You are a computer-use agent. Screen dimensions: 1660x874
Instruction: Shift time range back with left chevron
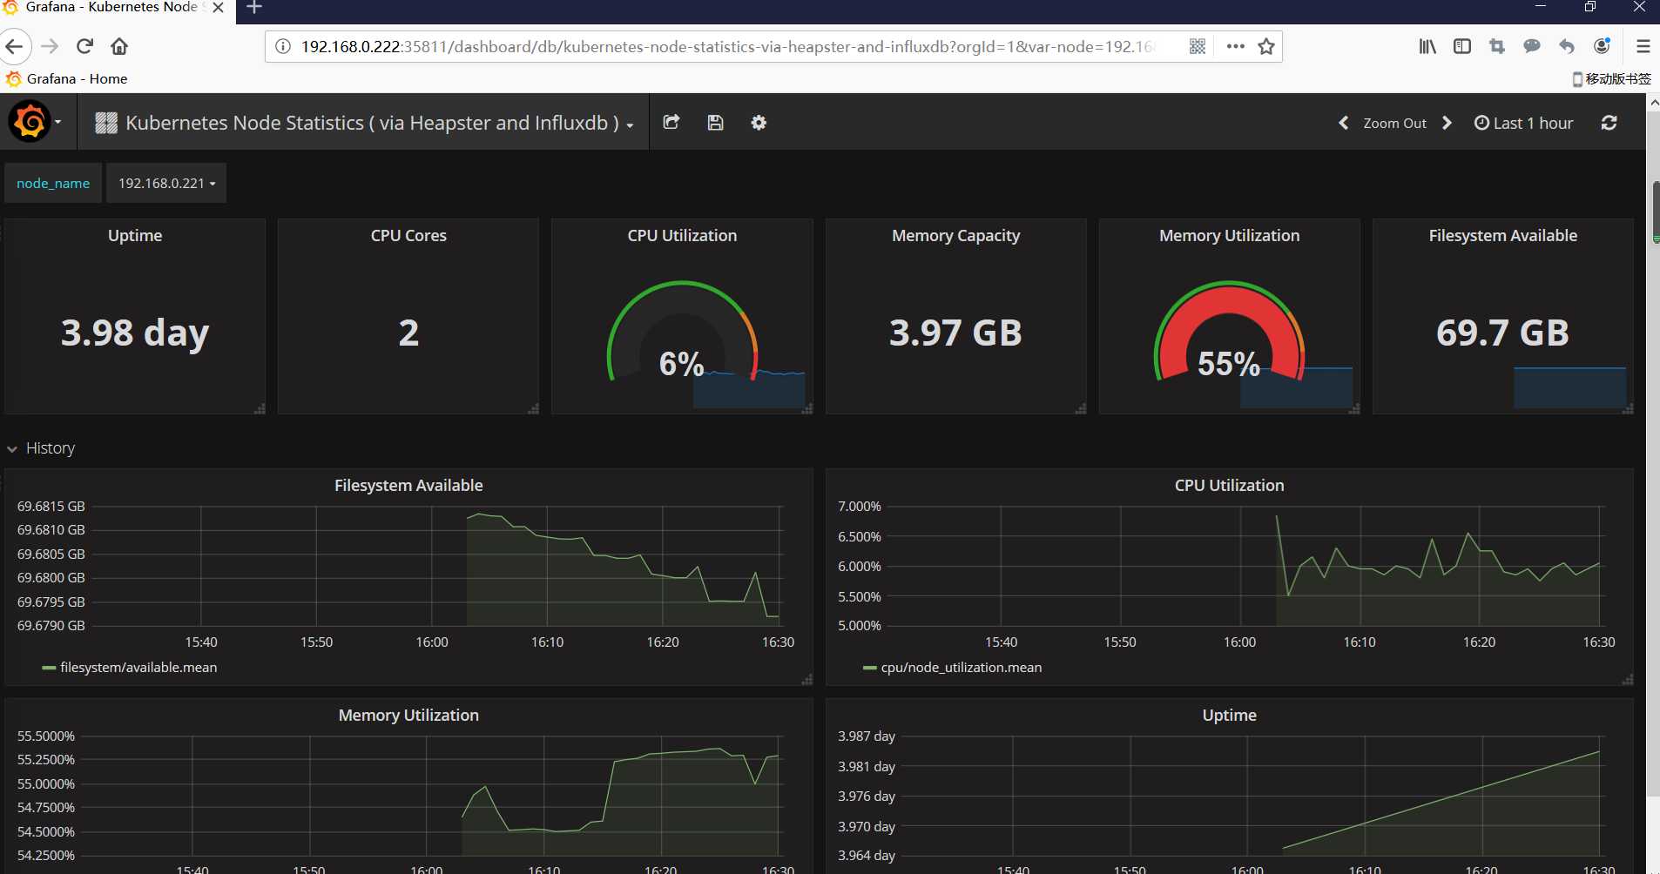tap(1344, 123)
